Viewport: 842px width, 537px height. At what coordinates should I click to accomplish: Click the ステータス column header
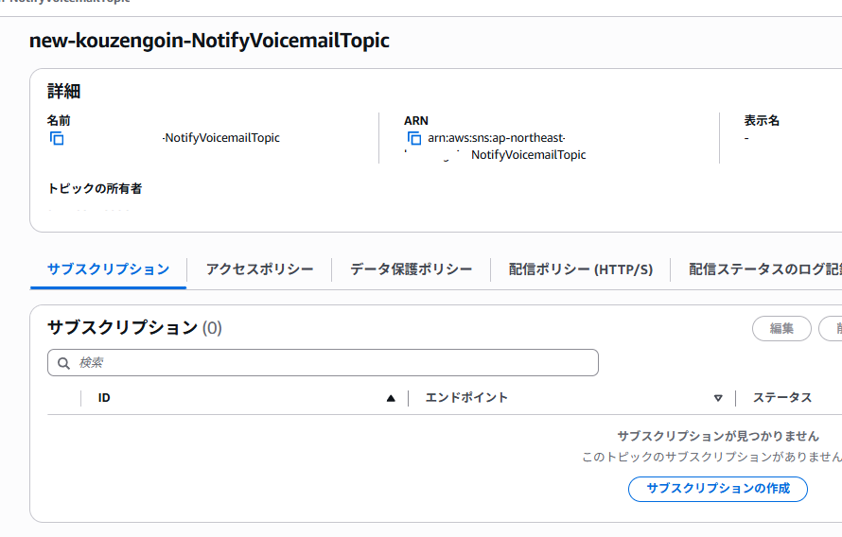pos(781,398)
